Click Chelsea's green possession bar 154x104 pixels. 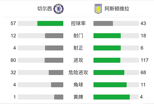[x=50, y=24]
